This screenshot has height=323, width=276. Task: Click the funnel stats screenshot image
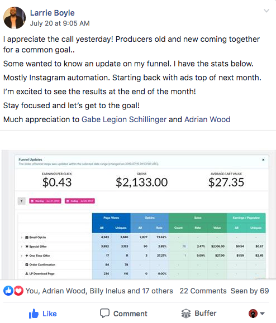coord(139,215)
